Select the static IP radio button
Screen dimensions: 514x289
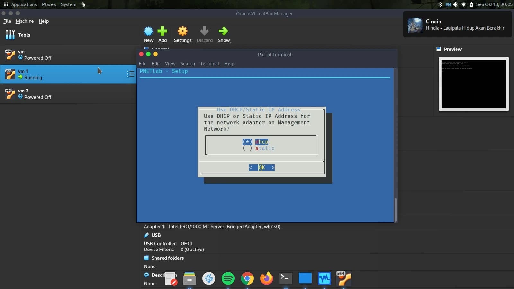point(247,148)
